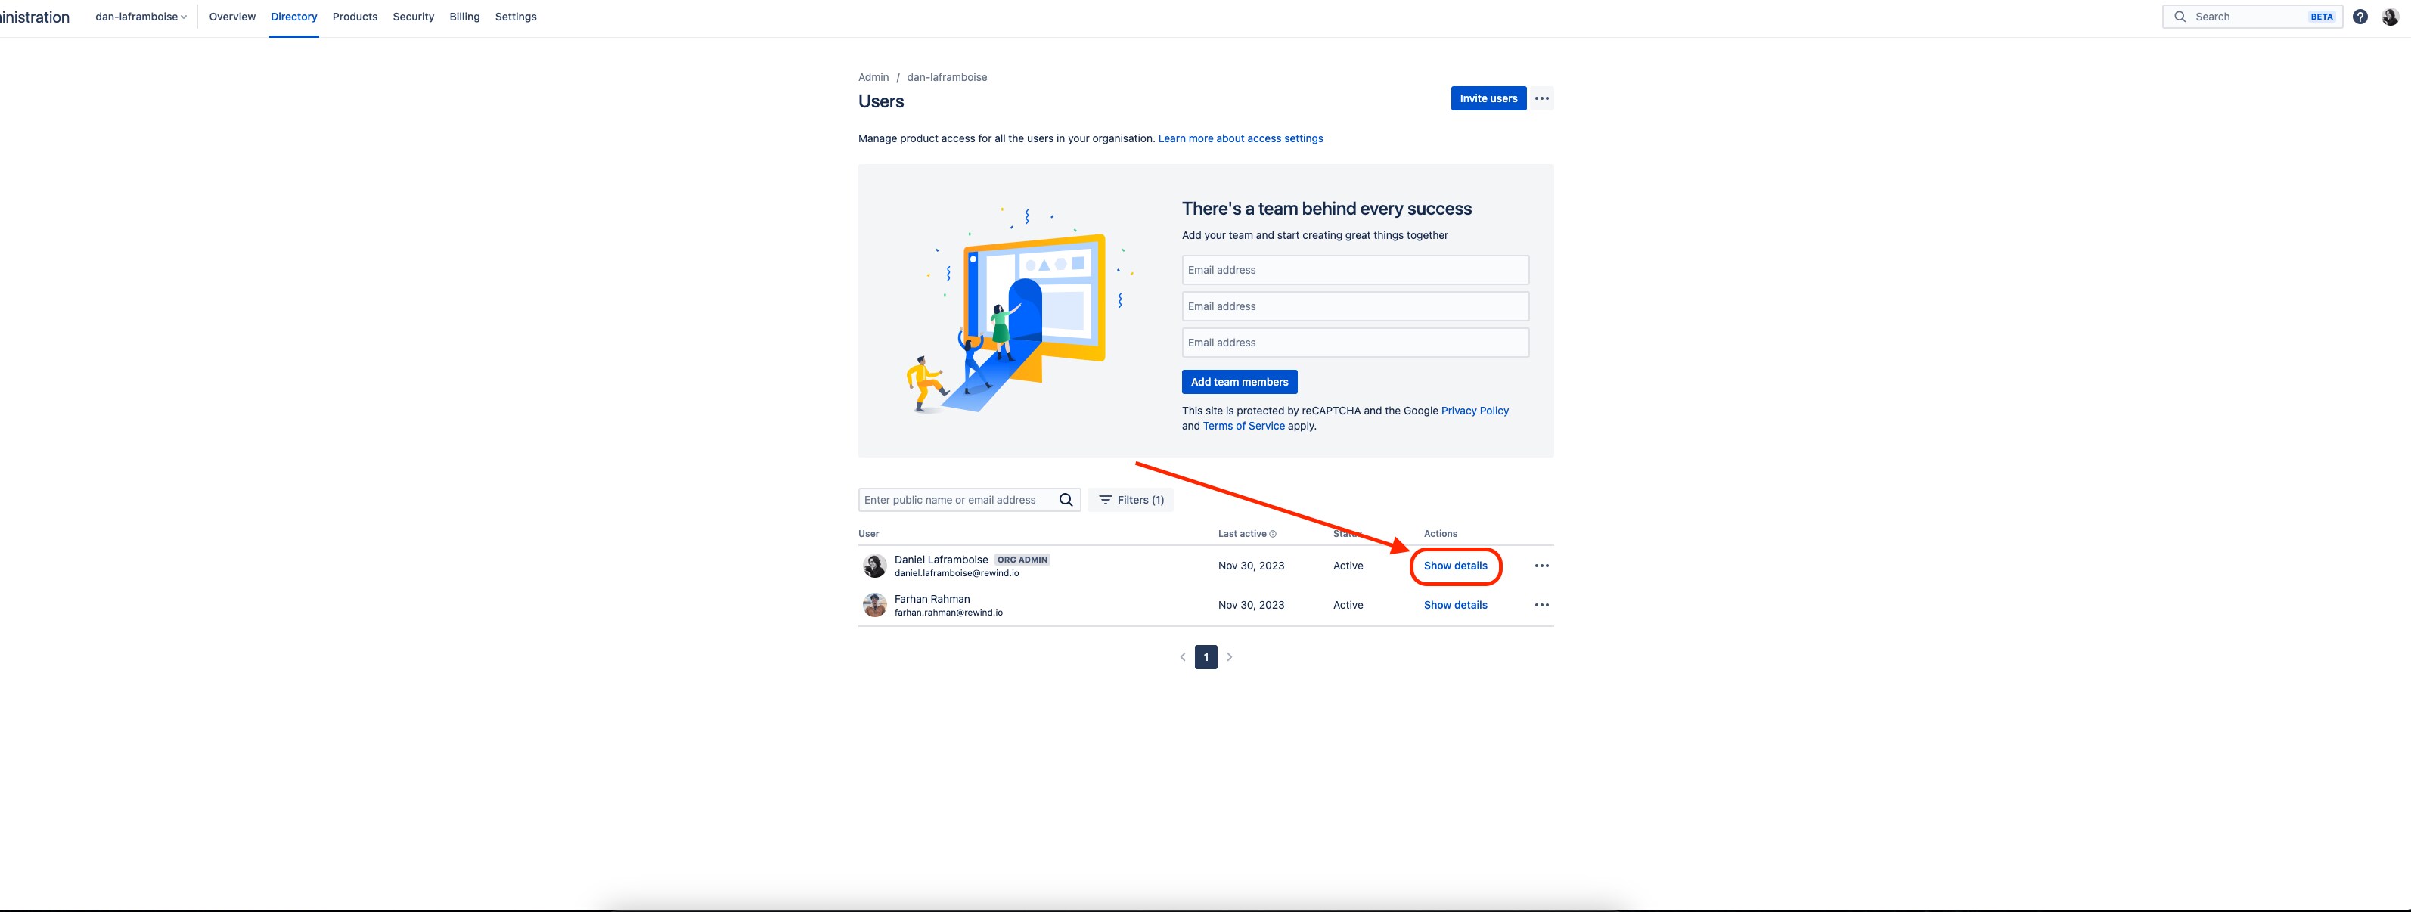
Task: Open more options next to Invite users
Action: pyautogui.click(x=1541, y=98)
